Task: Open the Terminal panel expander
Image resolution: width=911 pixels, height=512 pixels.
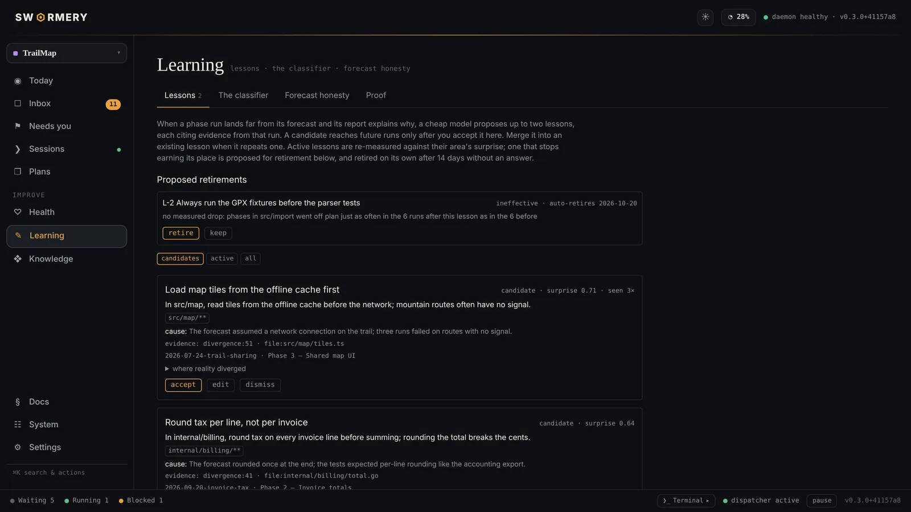Action: [x=686, y=501]
